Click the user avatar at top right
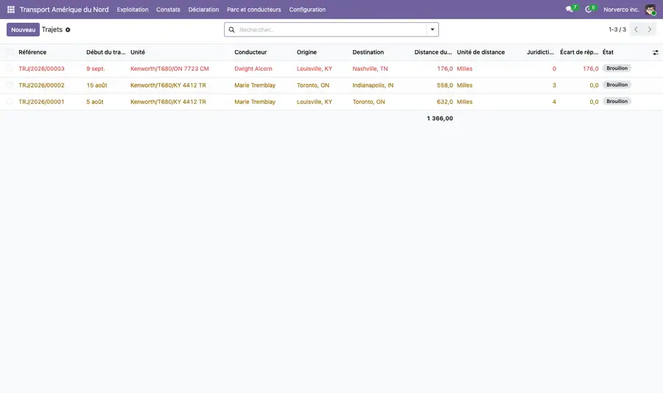Screen dimensions: 663x393 pyautogui.click(x=650, y=10)
